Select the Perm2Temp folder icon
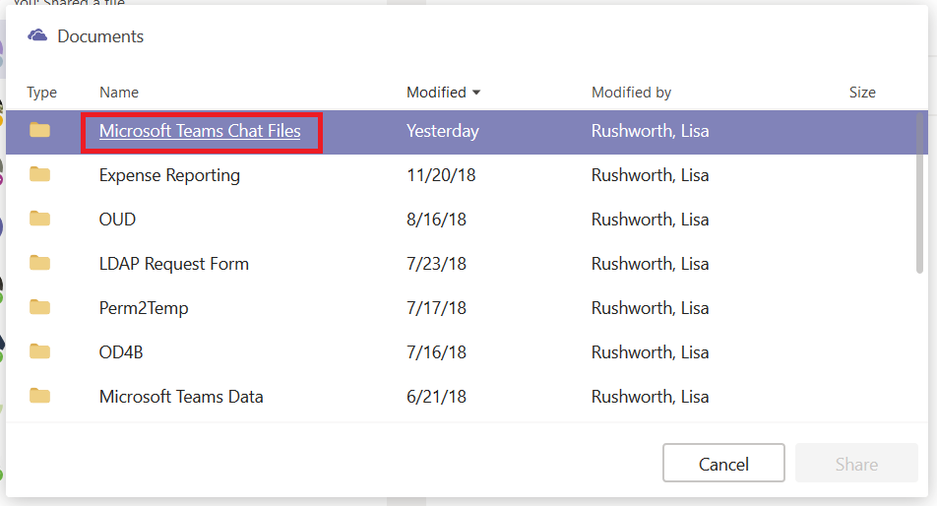Image resolution: width=937 pixels, height=506 pixels. 40,306
